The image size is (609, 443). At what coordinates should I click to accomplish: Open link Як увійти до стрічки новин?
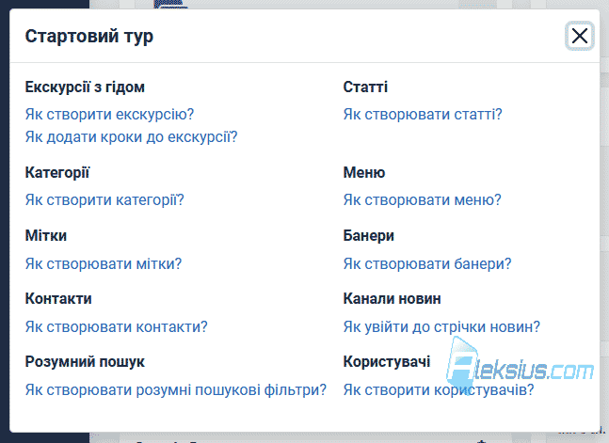tap(441, 327)
